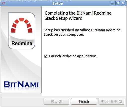Close the Setup window

(x=123, y=3)
